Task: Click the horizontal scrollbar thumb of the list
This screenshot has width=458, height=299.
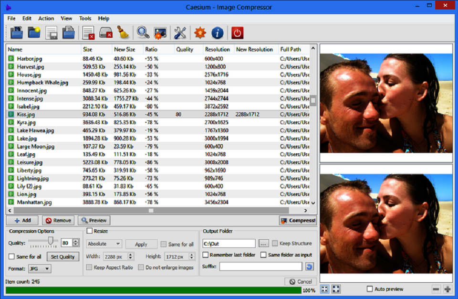Action: click(x=151, y=210)
